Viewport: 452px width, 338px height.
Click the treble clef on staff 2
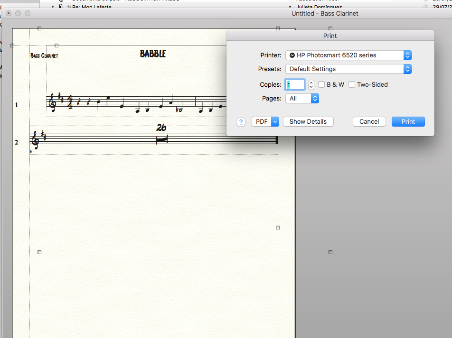click(x=35, y=140)
